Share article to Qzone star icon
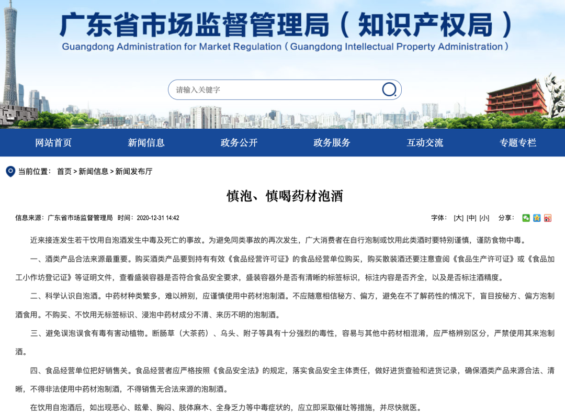The width and height of the screenshot is (565, 415). 537,218
